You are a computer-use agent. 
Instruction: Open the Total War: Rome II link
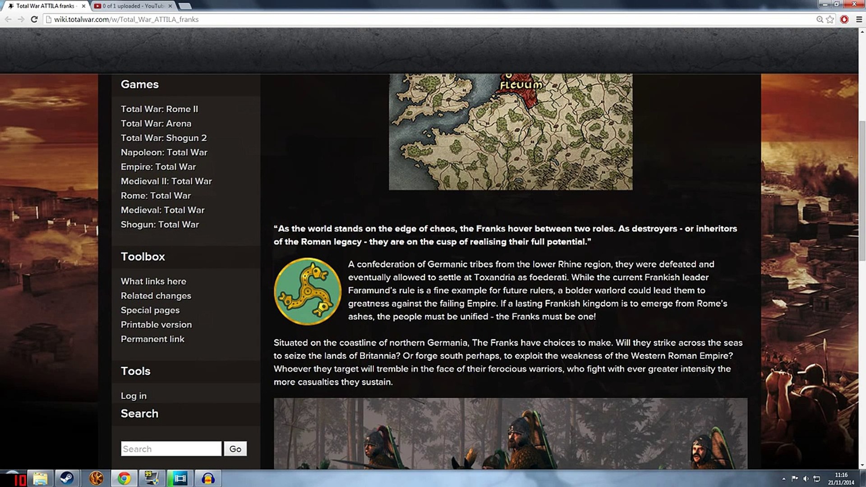coord(159,109)
